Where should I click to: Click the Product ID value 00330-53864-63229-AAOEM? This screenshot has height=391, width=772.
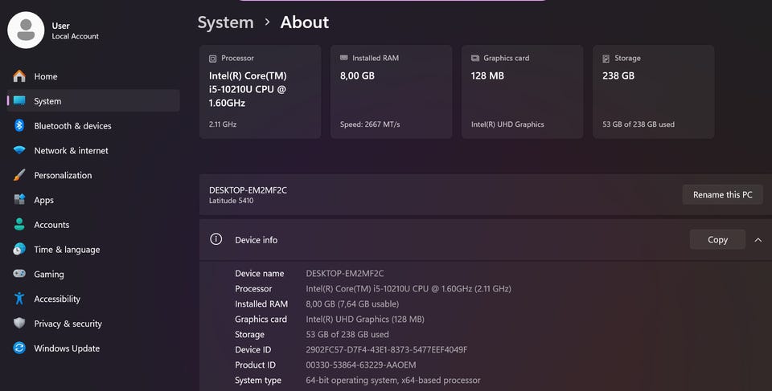(x=361, y=365)
